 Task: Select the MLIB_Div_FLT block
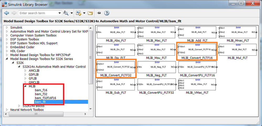116,50
